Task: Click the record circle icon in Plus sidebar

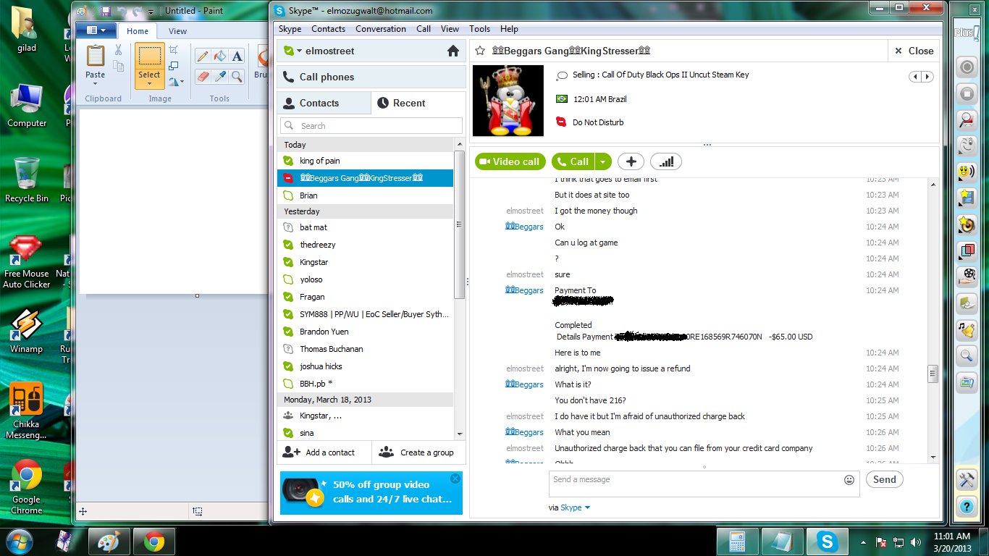Action: click(967, 67)
